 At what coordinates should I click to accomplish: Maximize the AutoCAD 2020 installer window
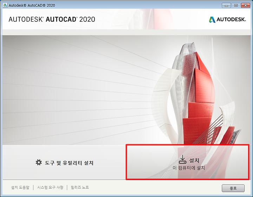click(236, 6)
